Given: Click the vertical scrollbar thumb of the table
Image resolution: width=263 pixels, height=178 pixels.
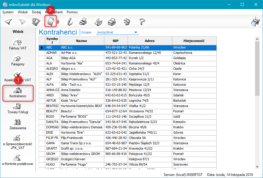Looking at the screenshot, I should tap(257, 69).
